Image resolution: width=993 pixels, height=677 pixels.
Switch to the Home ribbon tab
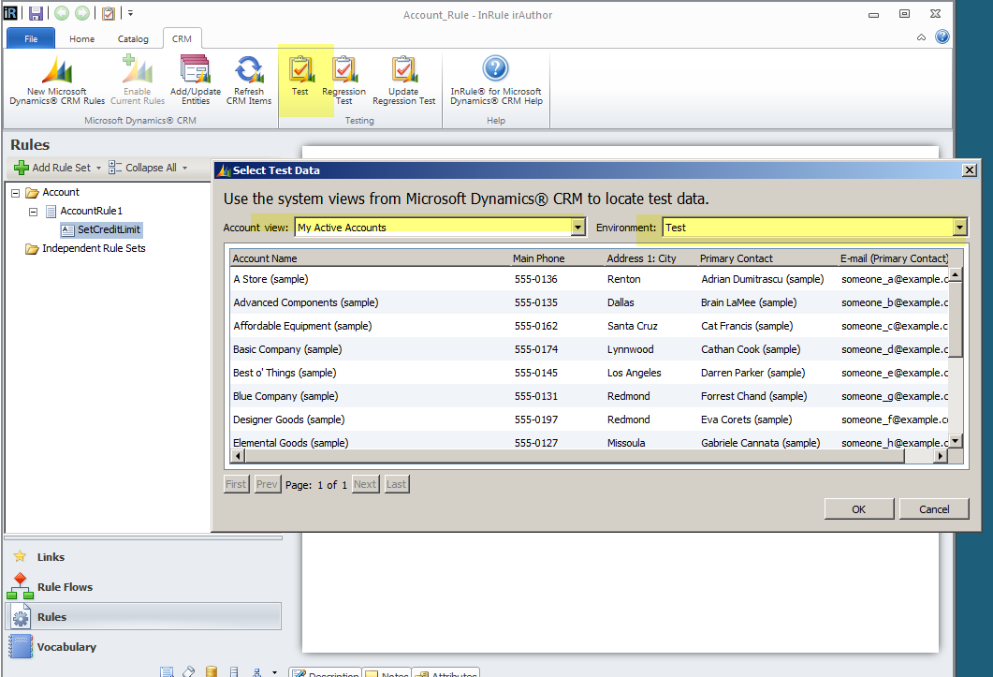(81, 39)
